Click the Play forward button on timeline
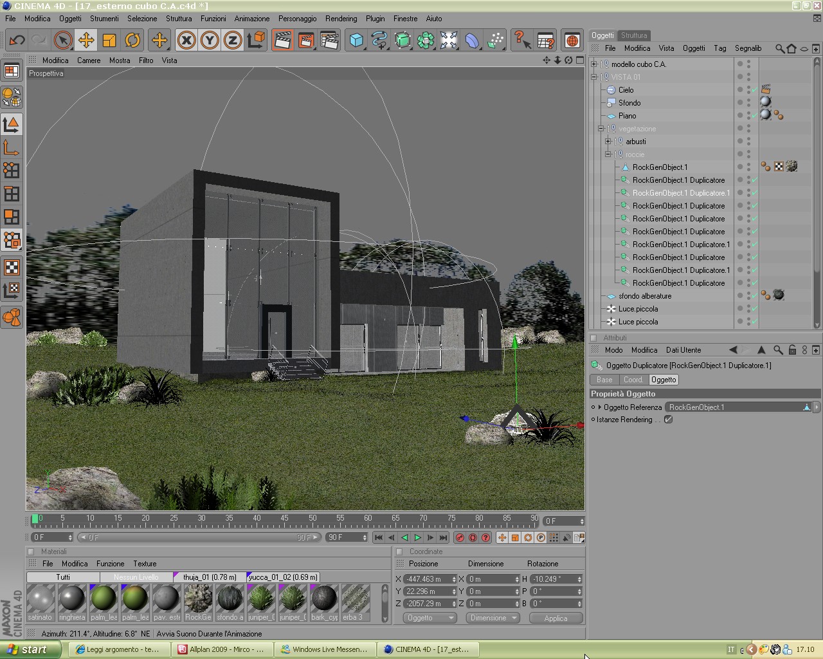The width and height of the screenshot is (823, 659). pos(418,537)
